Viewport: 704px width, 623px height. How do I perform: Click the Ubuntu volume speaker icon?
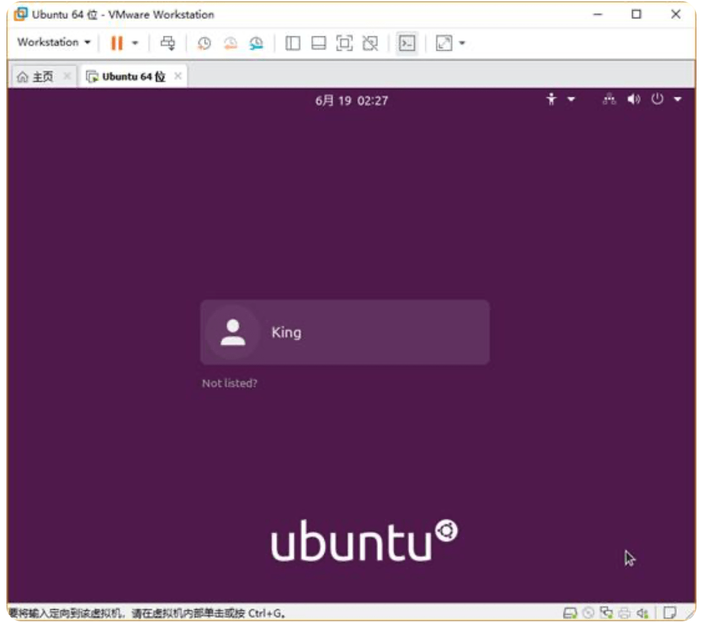tap(634, 99)
